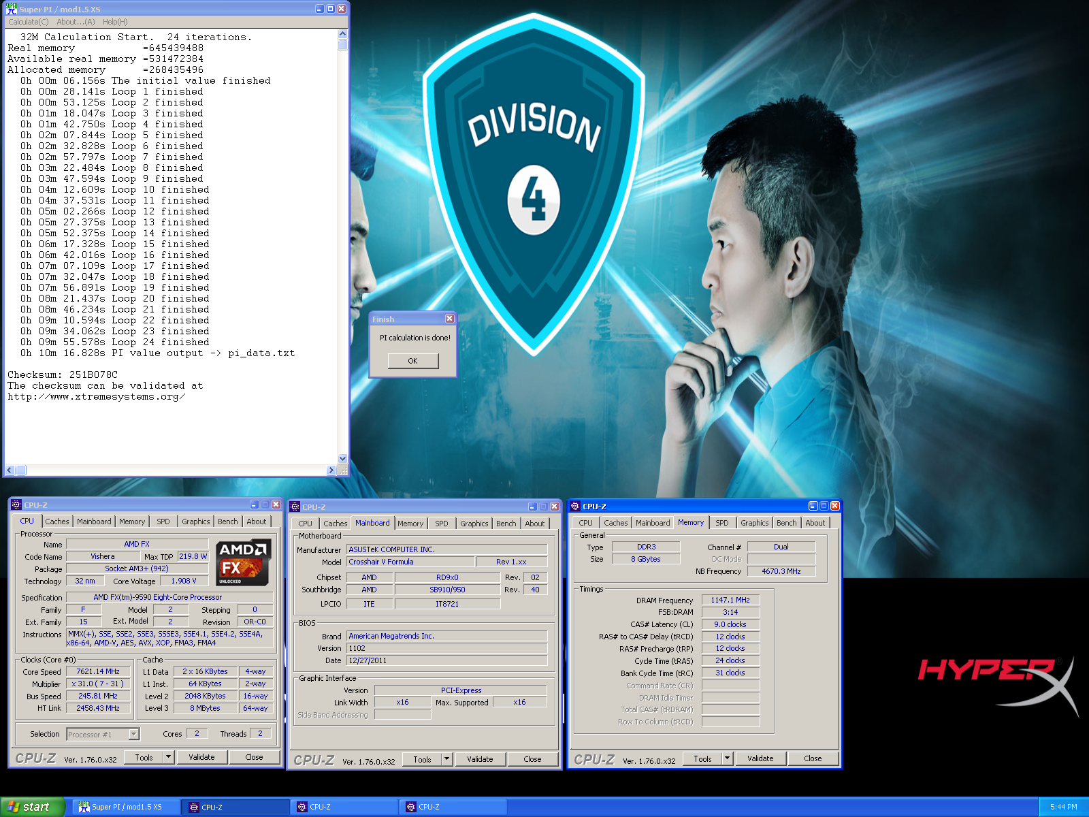Open Tools dropdown arrow in CPU window
Image resolution: width=1089 pixels, height=817 pixels.
pyautogui.click(x=169, y=757)
